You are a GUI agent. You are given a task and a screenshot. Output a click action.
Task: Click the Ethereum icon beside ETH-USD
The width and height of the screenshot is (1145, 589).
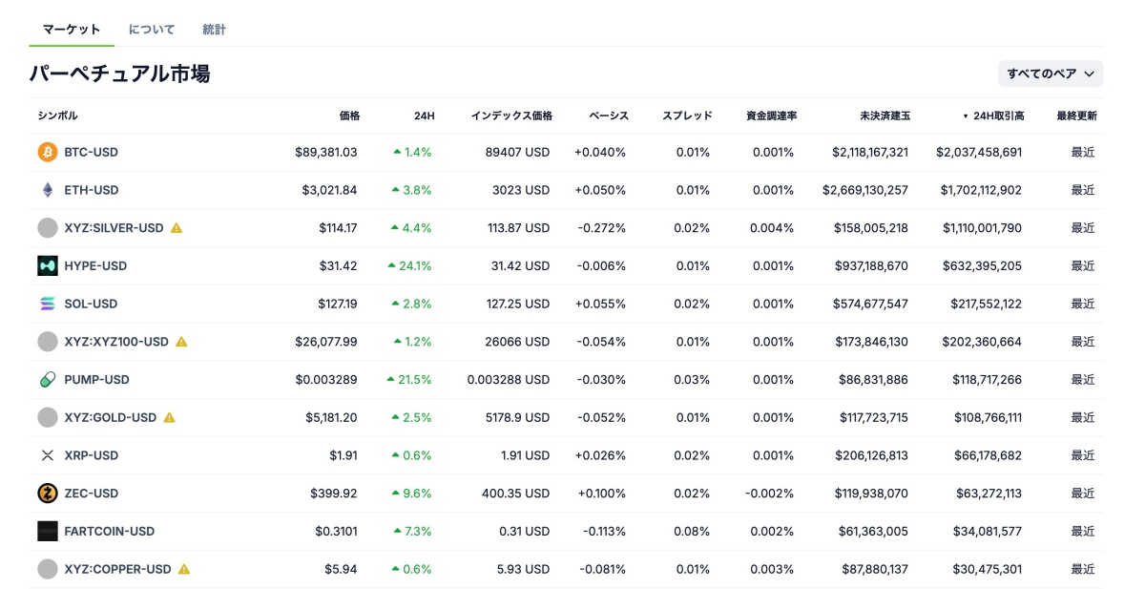pos(47,190)
